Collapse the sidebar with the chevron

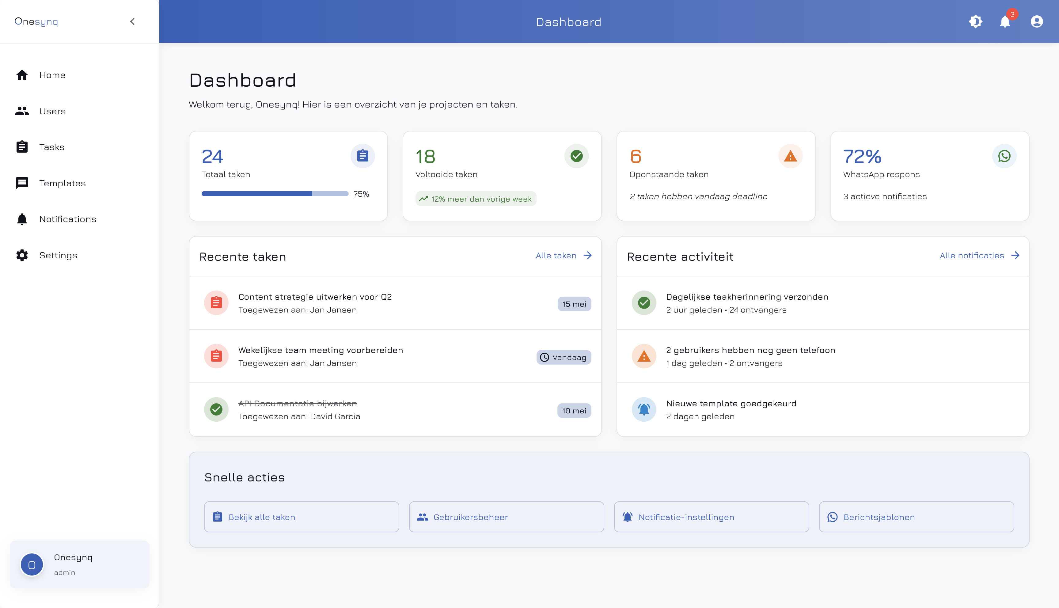point(132,21)
